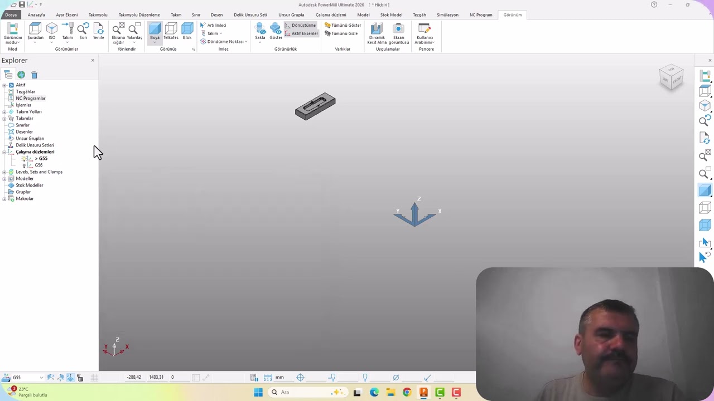Switch to the Anasayfa ribbon tab
Viewport: 714px width, 401px height.
pyautogui.click(x=36, y=15)
